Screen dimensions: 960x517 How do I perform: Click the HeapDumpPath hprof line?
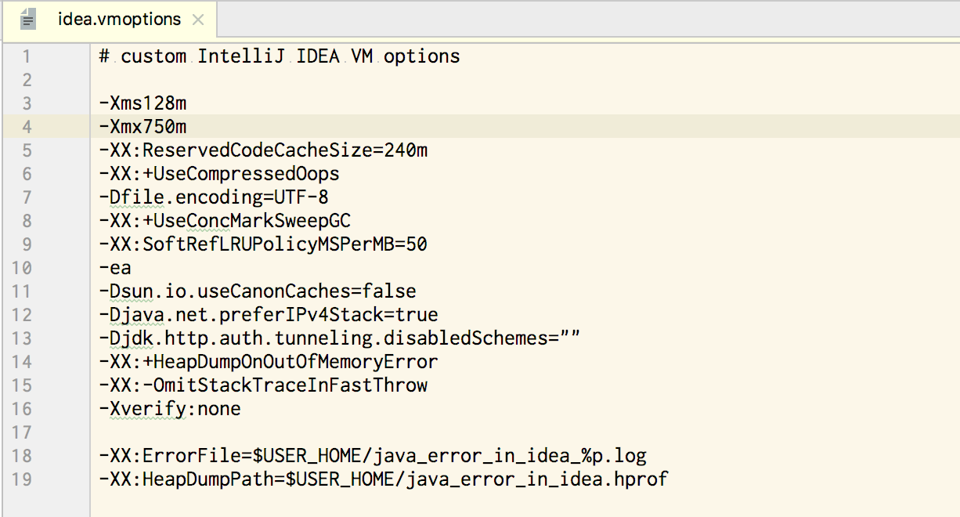(x=384, y=479)
